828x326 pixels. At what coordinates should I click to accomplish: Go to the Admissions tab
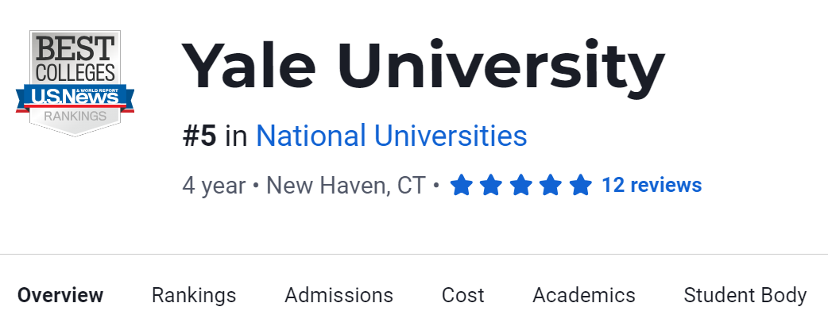tap(339, 296)
